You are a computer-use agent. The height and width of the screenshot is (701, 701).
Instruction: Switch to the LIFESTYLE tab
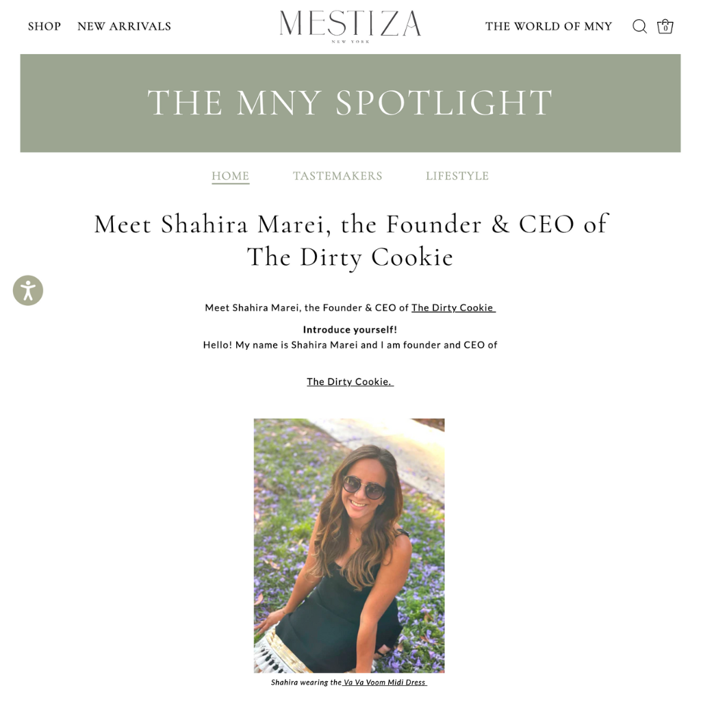pyautogui.click(x=457, y=176)
